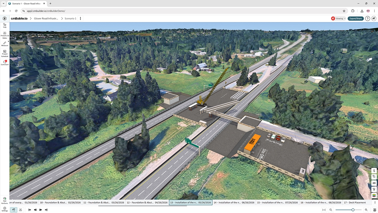This screenshot has width=378, height=213.
Task: Open the scenario three-dot options menu
Action: tap(80, 18)
